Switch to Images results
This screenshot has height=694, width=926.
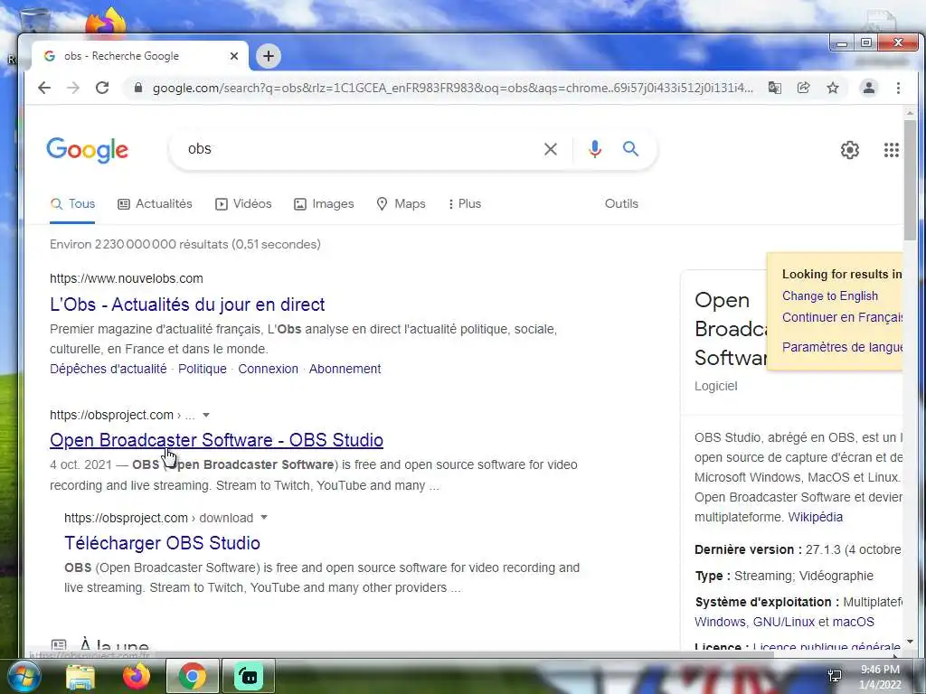325,203
